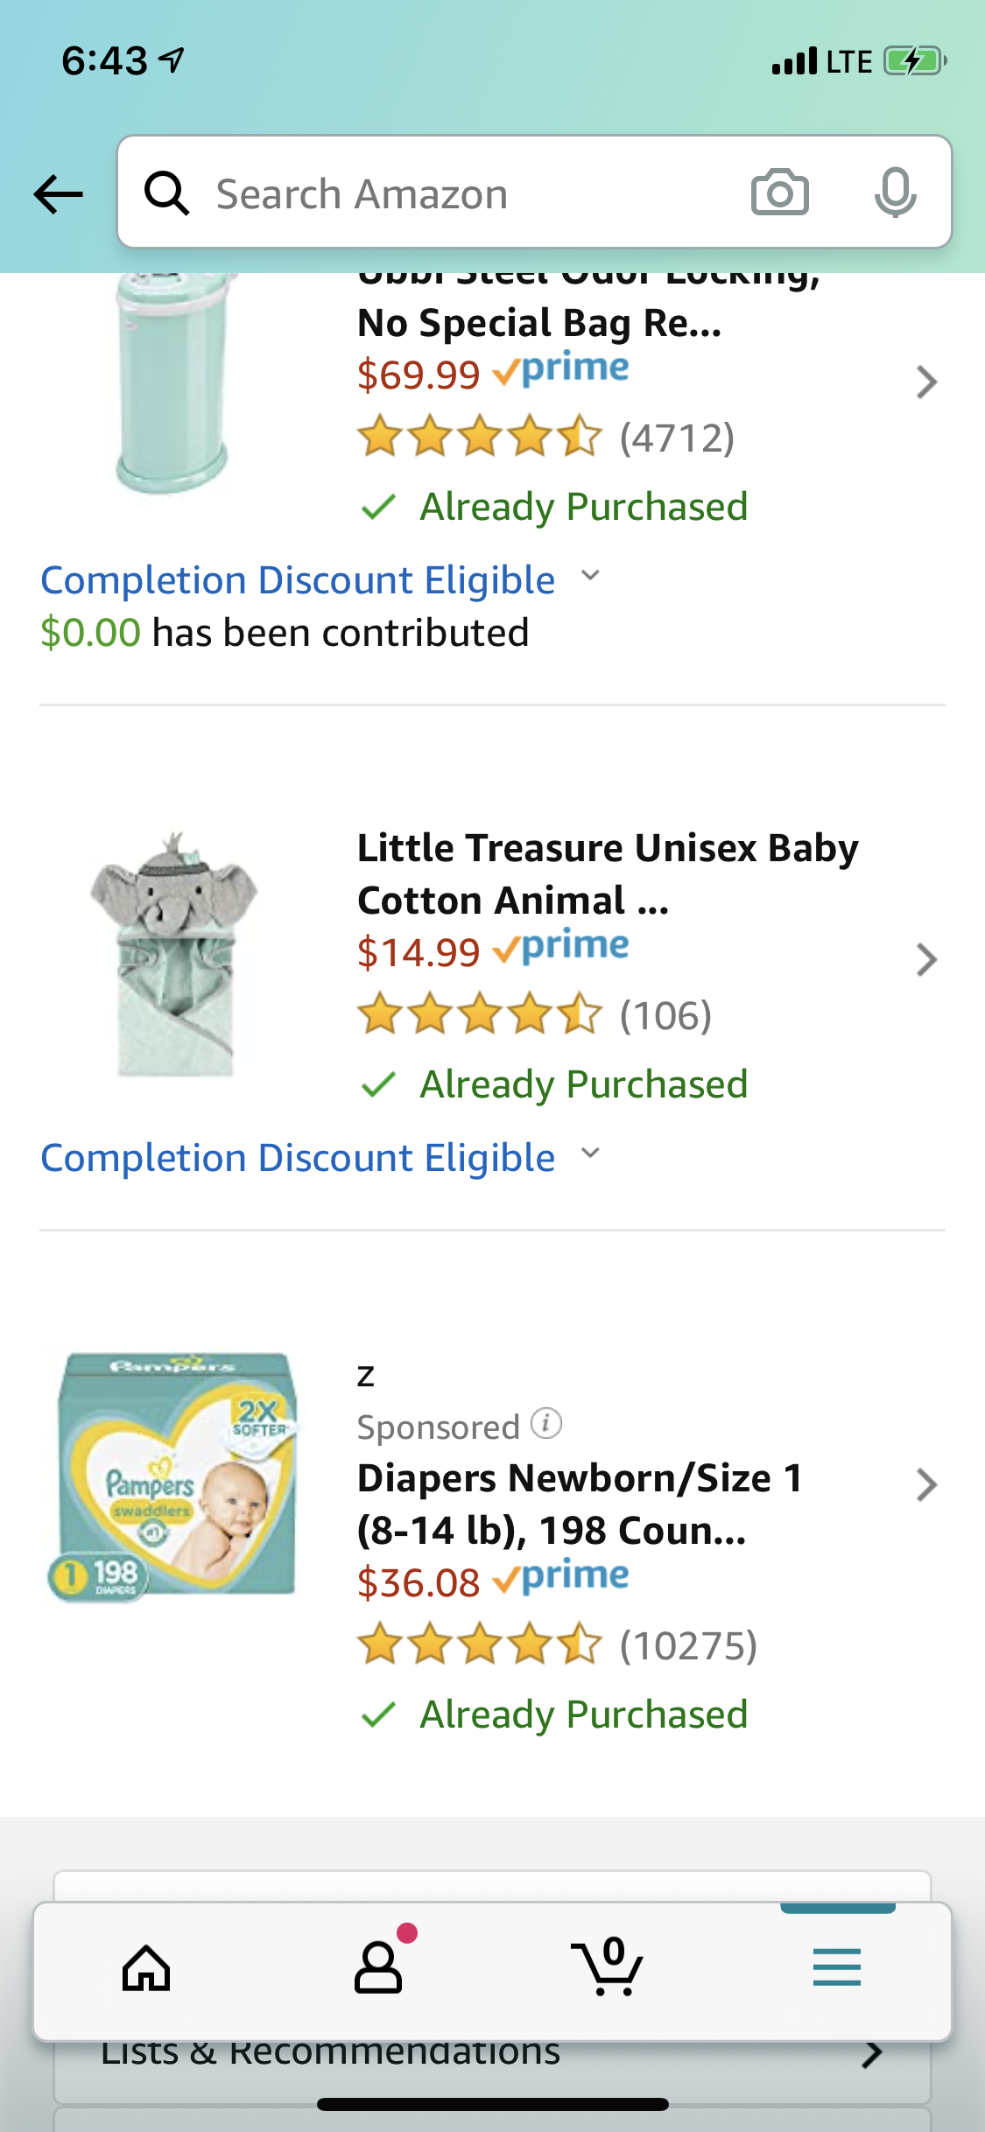The width and height of the screenshot is (985, 2132).
Task: Open the hamburger menu tab
Action: (836, 1967)
